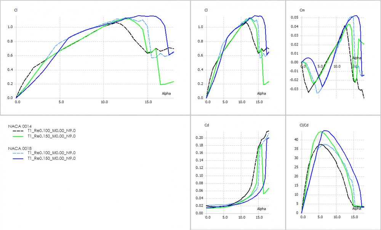This screenshot has width=381, height=230.
Task: Activate the Cm vs Alpha graph
Action: point(333,57)
